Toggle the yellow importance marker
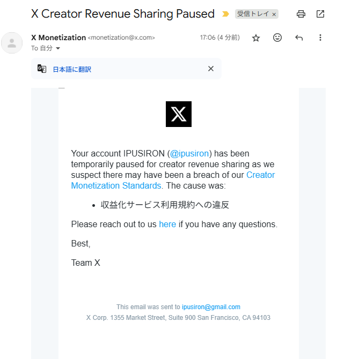The image size is (337, 359). pyautogui.click(x=225, y=14)
